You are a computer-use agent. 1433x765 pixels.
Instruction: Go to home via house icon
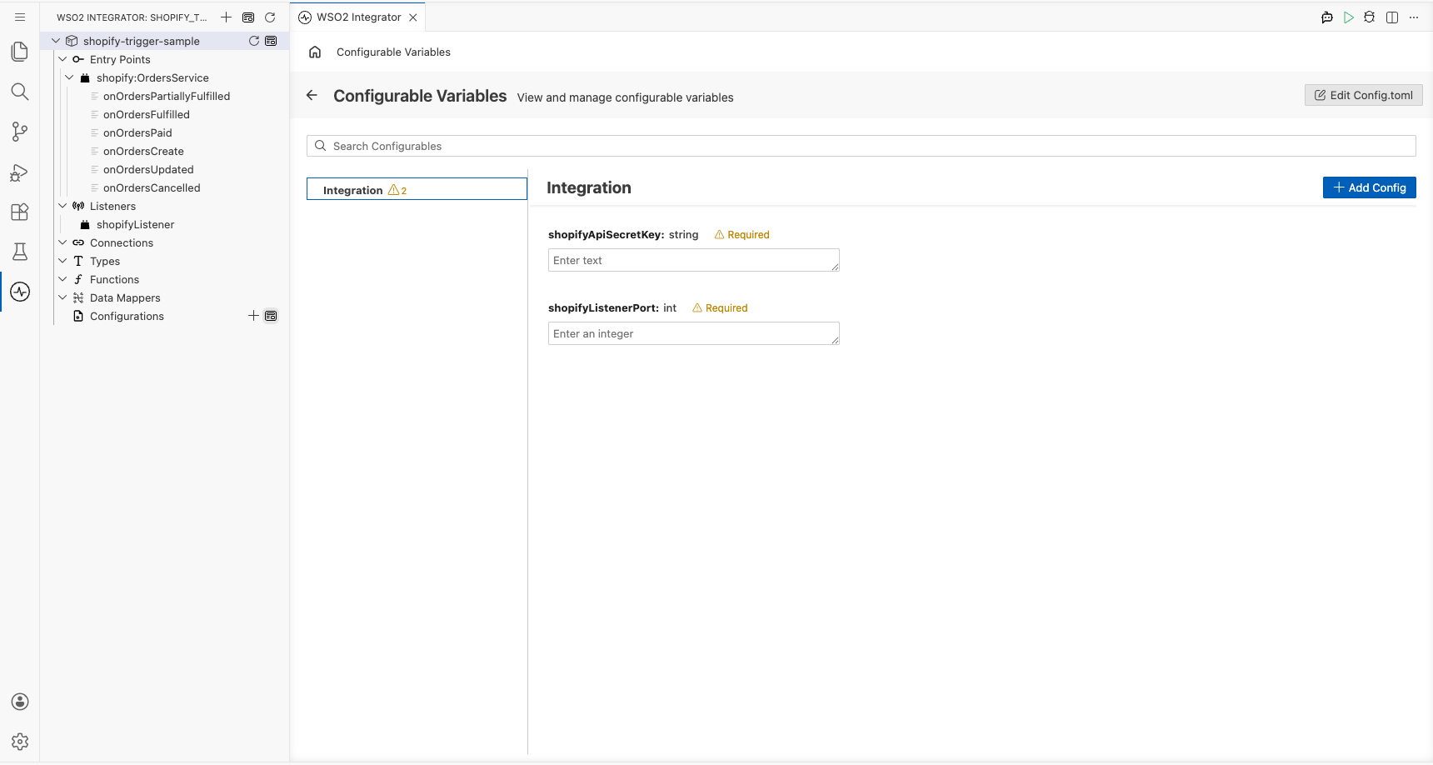pos(315,52)
